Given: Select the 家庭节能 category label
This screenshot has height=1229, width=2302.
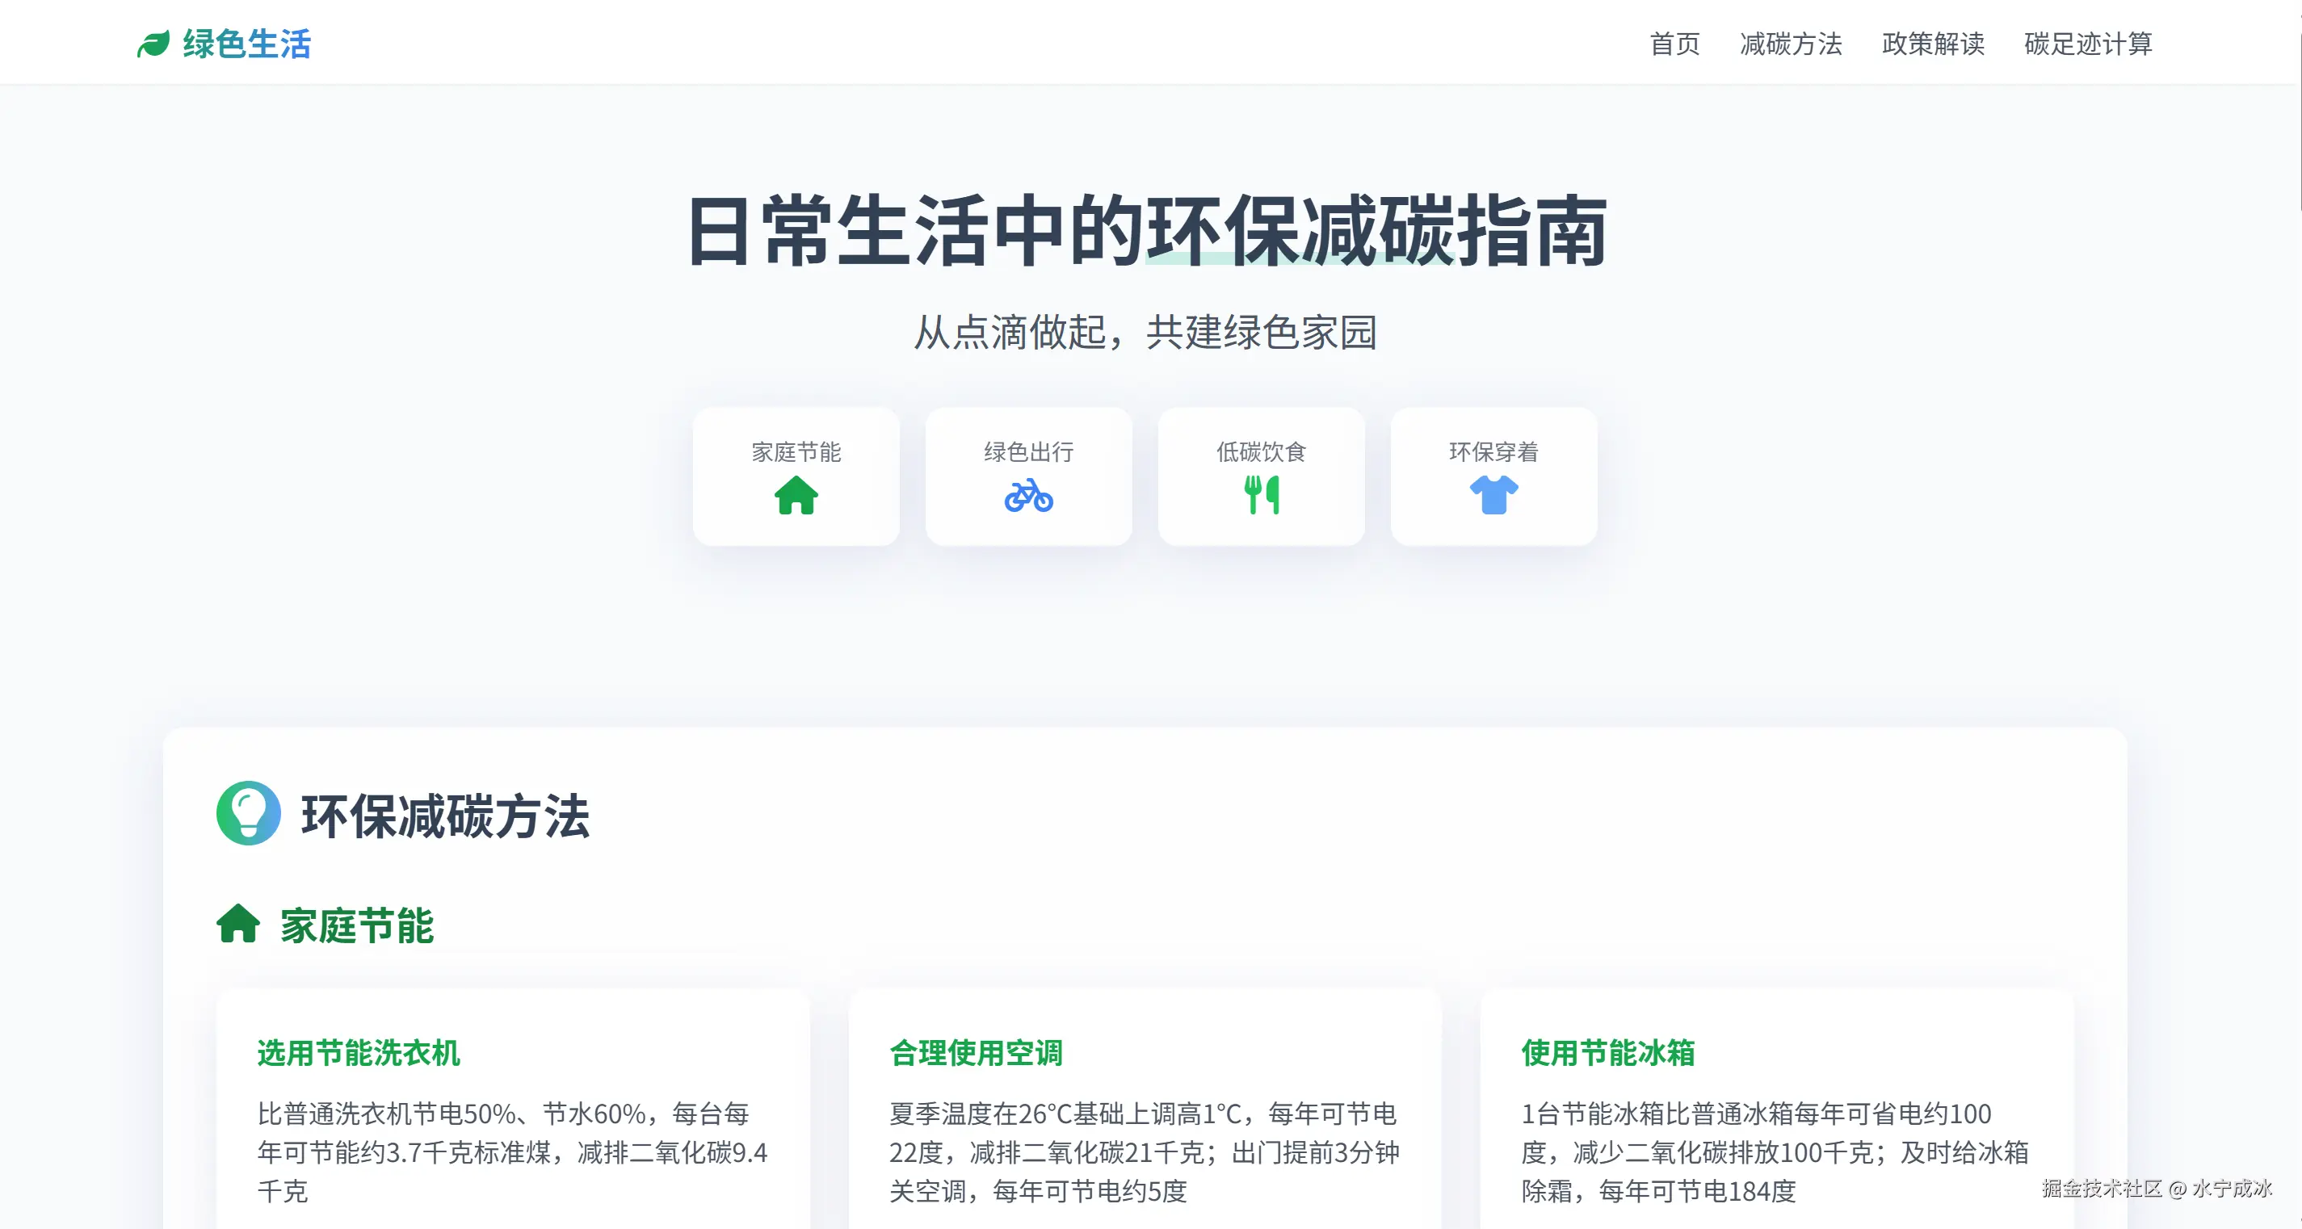Looking at the screenshot, I should (796, 452).
